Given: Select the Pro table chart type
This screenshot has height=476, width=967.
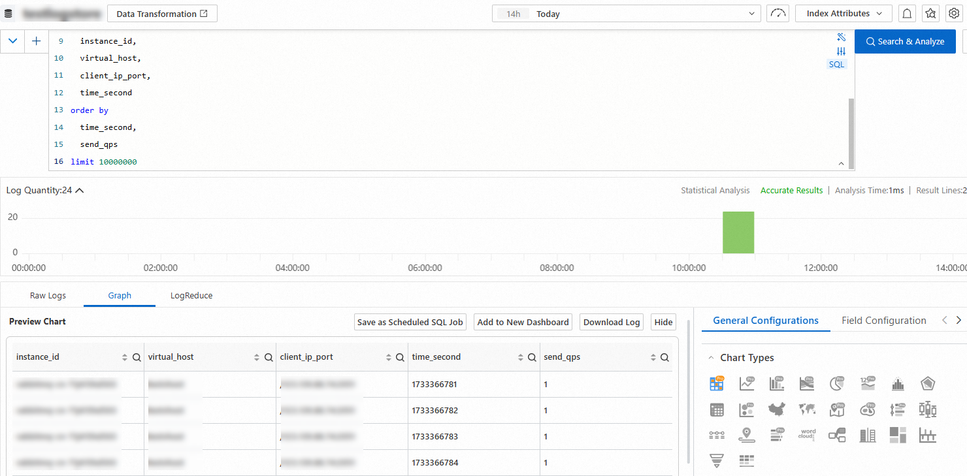Looking at the screenshot, I should pyautogui.click(x=717, y=384).
